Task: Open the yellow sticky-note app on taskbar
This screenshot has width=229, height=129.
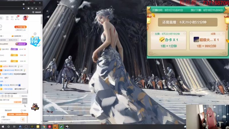Action: point(38,127)
